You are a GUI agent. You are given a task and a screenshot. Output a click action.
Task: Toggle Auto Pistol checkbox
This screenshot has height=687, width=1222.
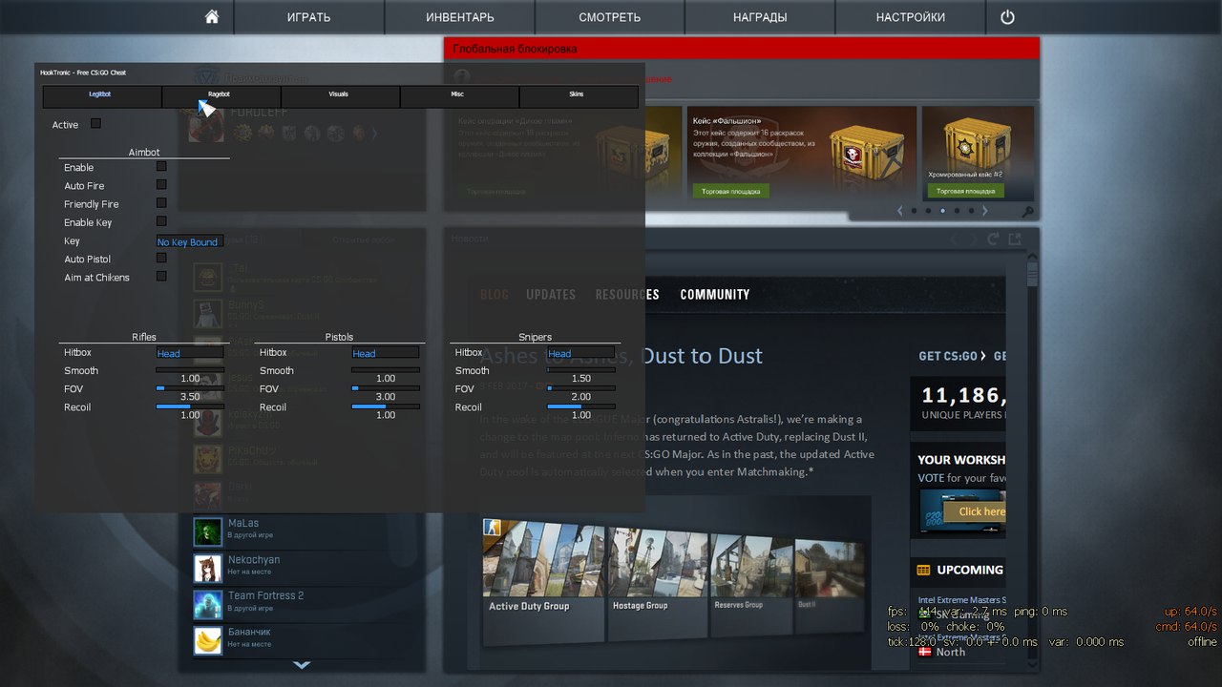click(x=161, y=258)
